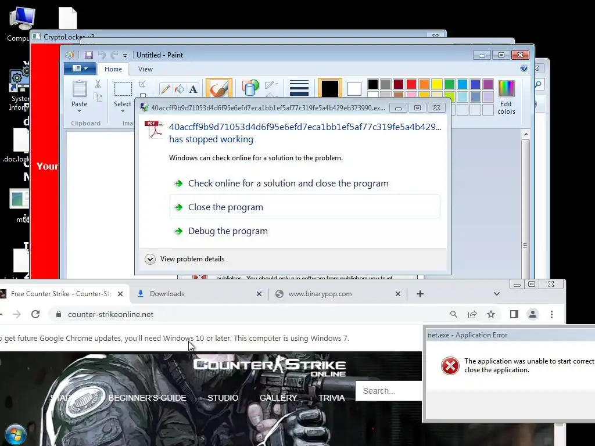Image resolution: width=595 pixels, height=446 pixels.
Task: Click the Crop icon in Paint
Action: coord(142,84)
